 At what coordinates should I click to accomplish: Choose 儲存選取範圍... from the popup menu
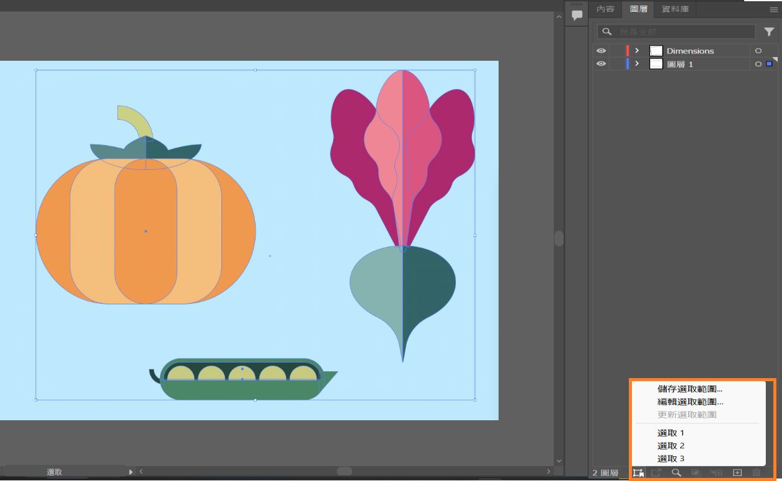pyautogui.click(x=690, y=389)
